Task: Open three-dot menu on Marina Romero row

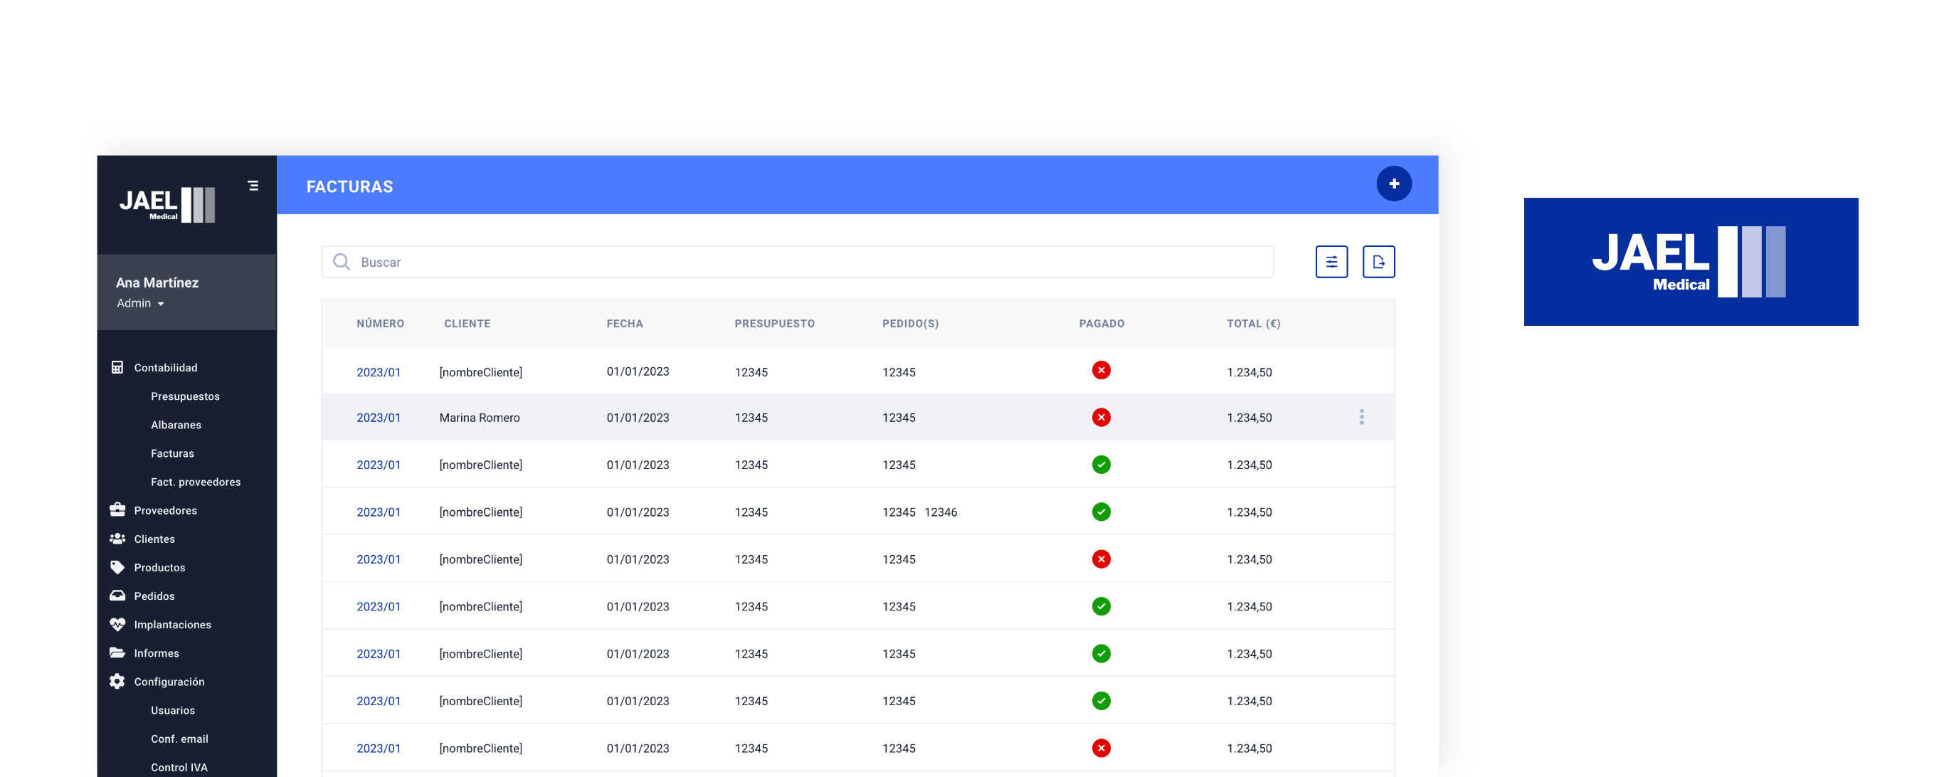Action: (1361, 417)
